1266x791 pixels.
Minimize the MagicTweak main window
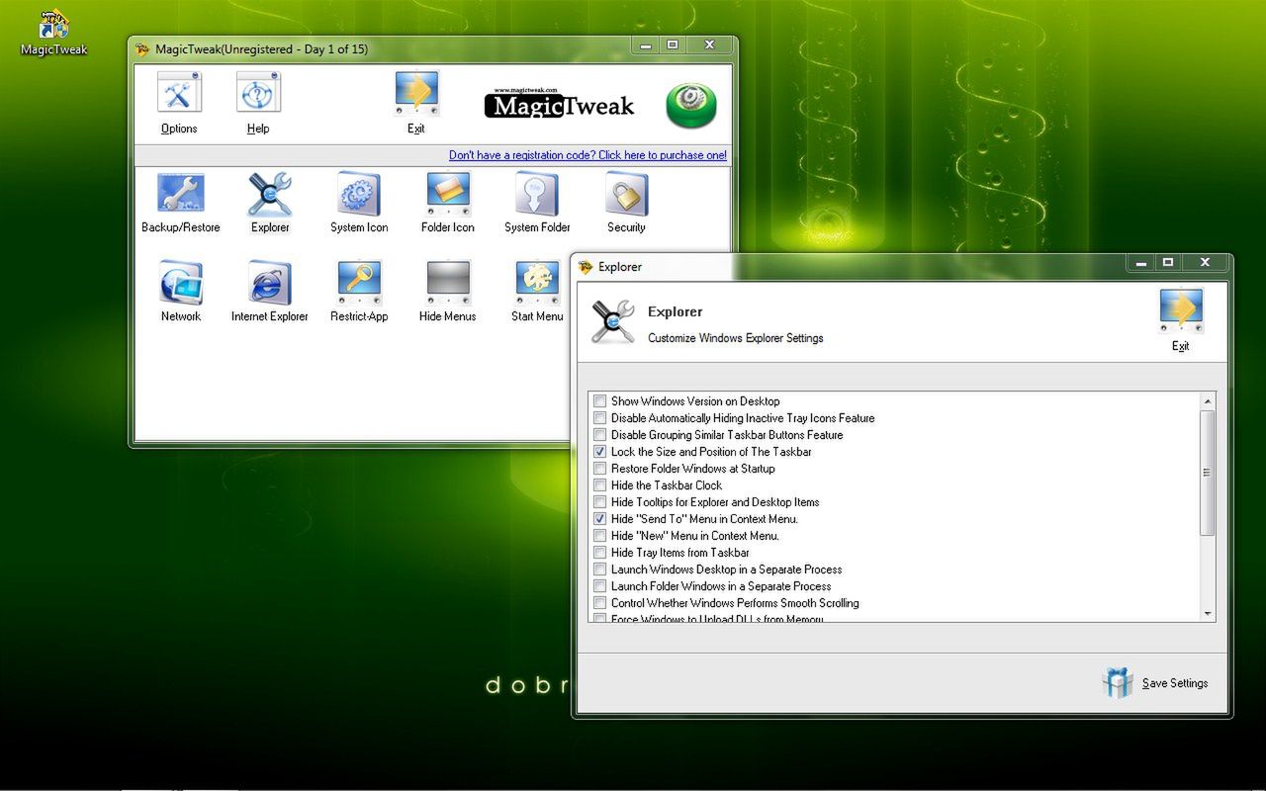646,45
